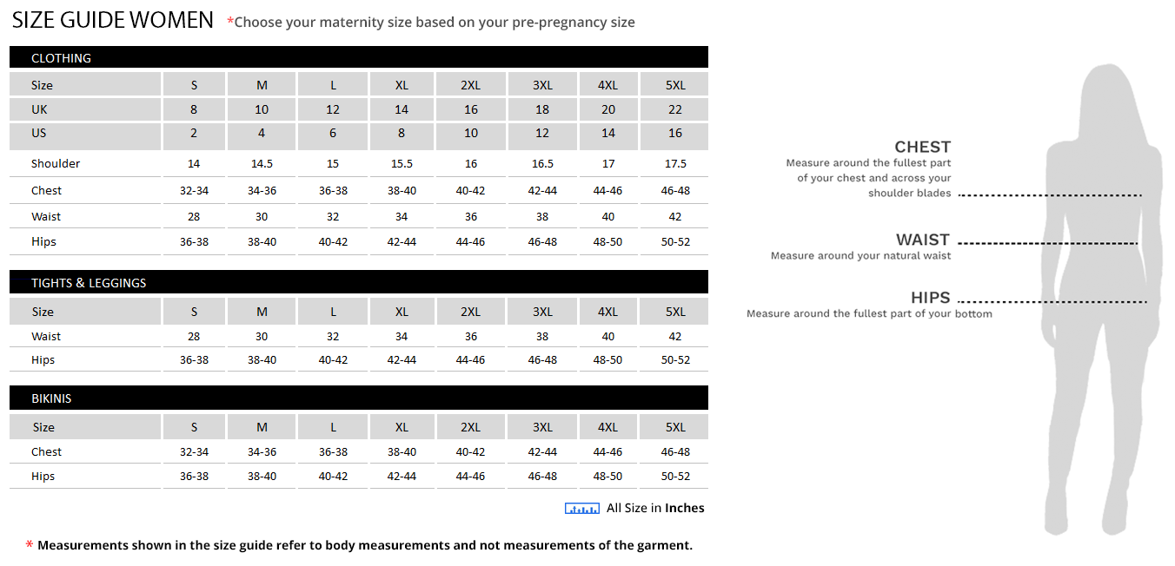Click the WAIST heading beside the silhouette

[x=922, y=240]
